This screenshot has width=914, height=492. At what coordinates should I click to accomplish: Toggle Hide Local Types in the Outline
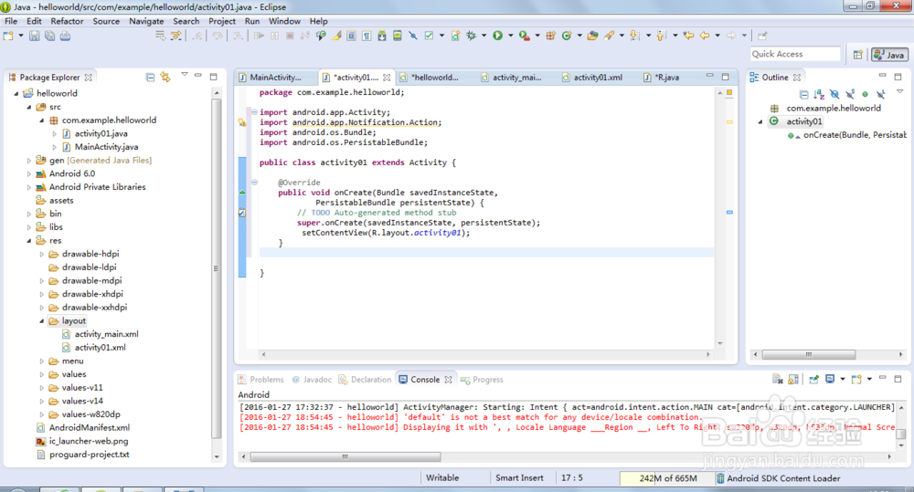coord(881,94)
